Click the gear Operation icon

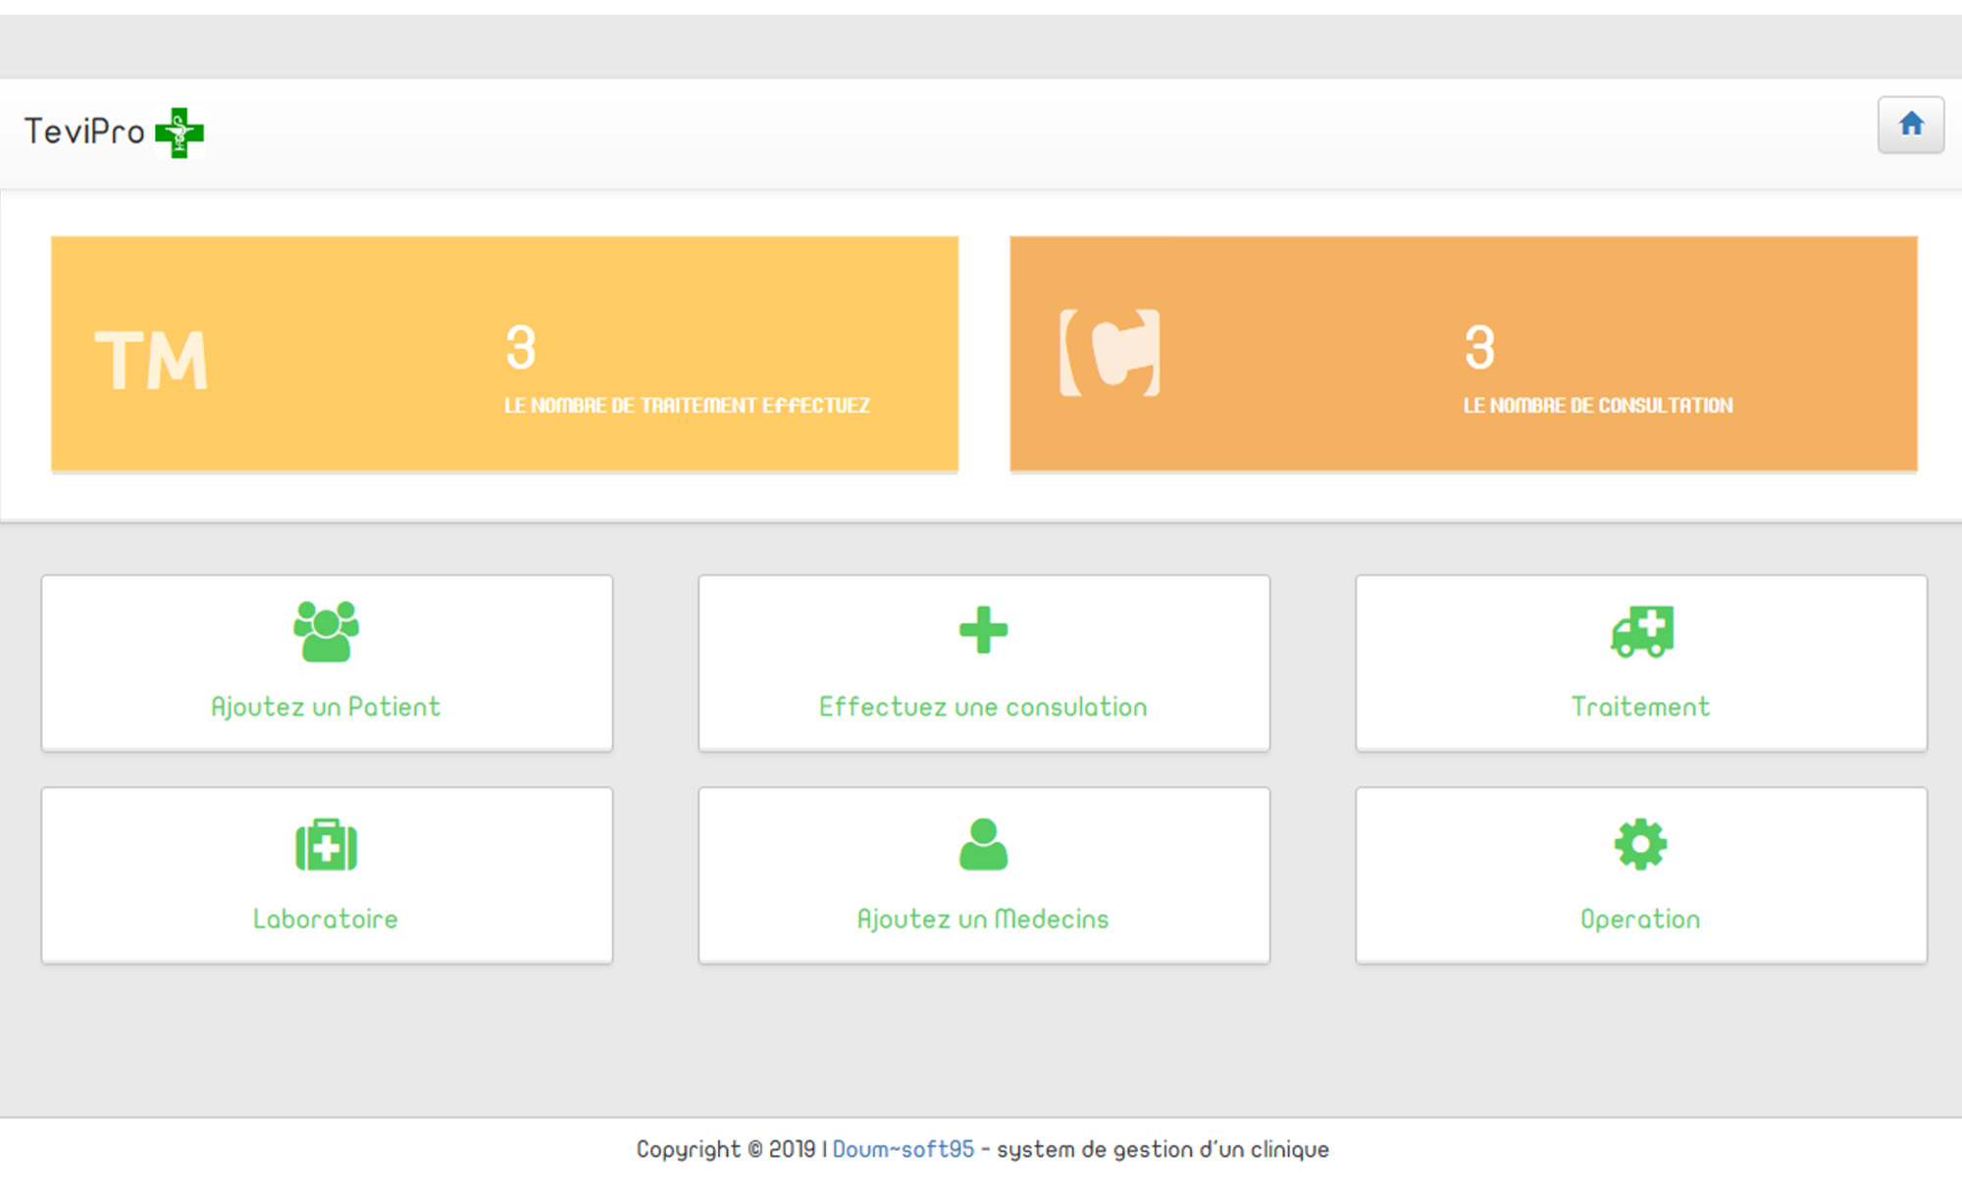click(x=1640, y=844)
